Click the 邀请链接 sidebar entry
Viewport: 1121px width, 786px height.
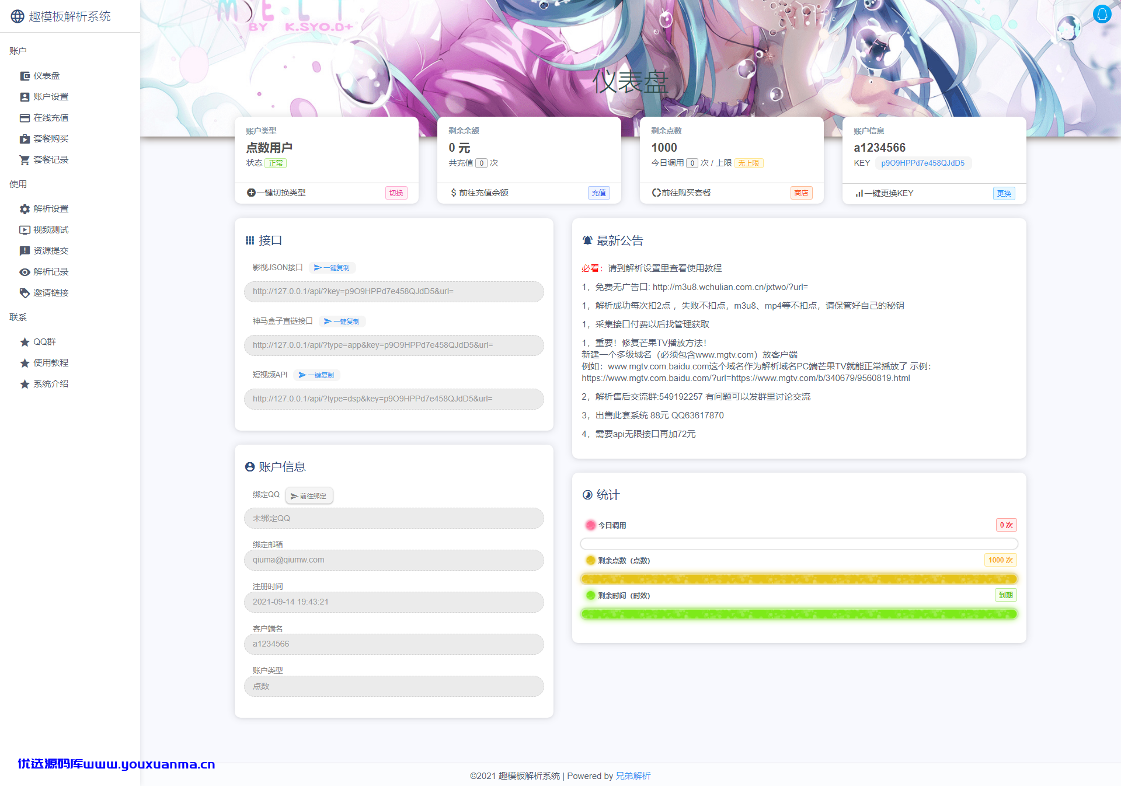point(51,293)
